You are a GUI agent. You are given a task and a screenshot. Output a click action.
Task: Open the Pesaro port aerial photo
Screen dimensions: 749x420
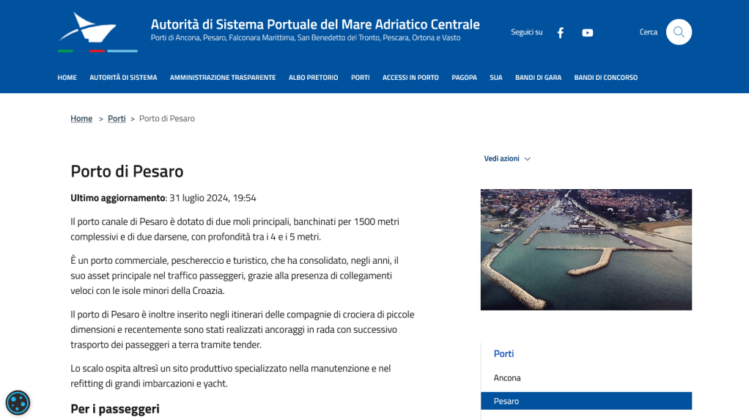click(586, 249)
